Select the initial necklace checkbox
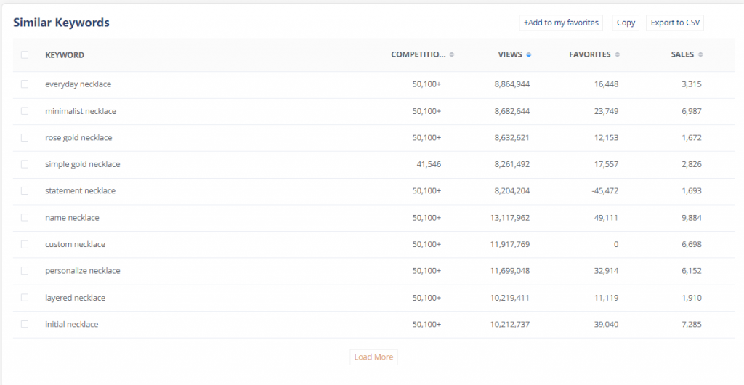The image size is (744, 385). [25, 324]
